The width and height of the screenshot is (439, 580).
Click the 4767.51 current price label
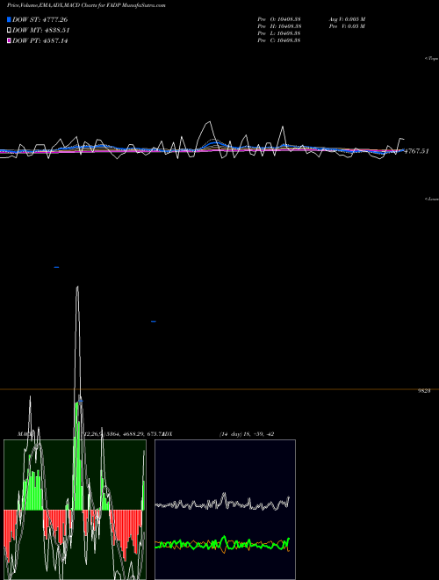417,151
